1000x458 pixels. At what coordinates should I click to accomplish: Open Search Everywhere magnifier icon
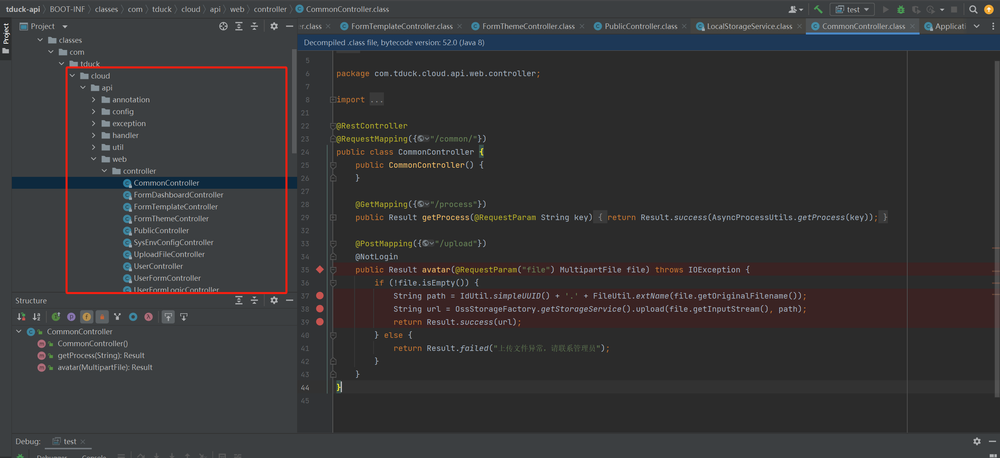click(x=973, y=9)
